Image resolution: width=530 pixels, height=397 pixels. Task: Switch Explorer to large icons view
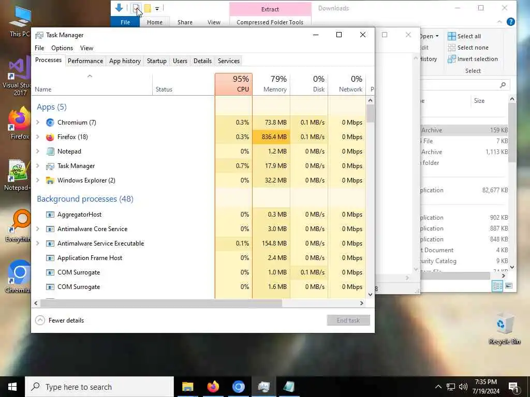coord(508,286)
